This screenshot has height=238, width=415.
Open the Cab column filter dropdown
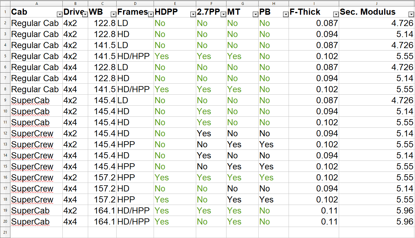tap(59, 14)
